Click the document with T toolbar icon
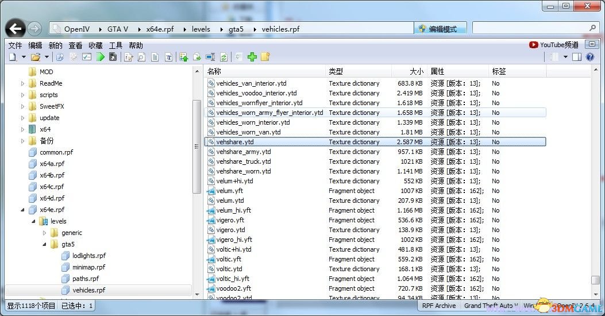This screenshot has width=605, height=316. (x=168, y=57)
